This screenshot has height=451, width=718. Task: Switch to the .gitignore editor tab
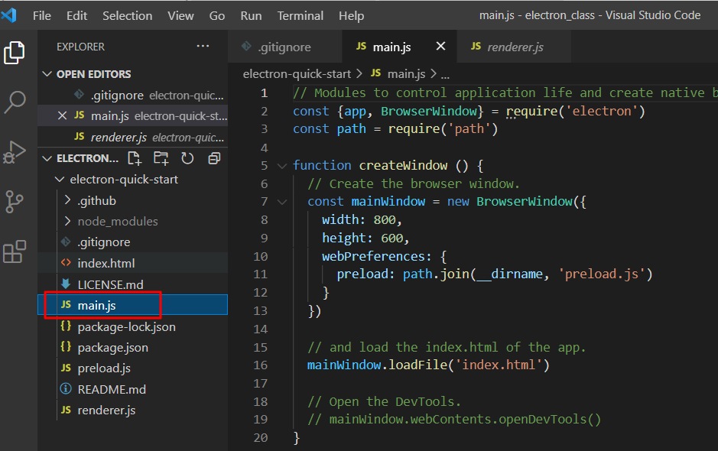click(x=284, y=47)
